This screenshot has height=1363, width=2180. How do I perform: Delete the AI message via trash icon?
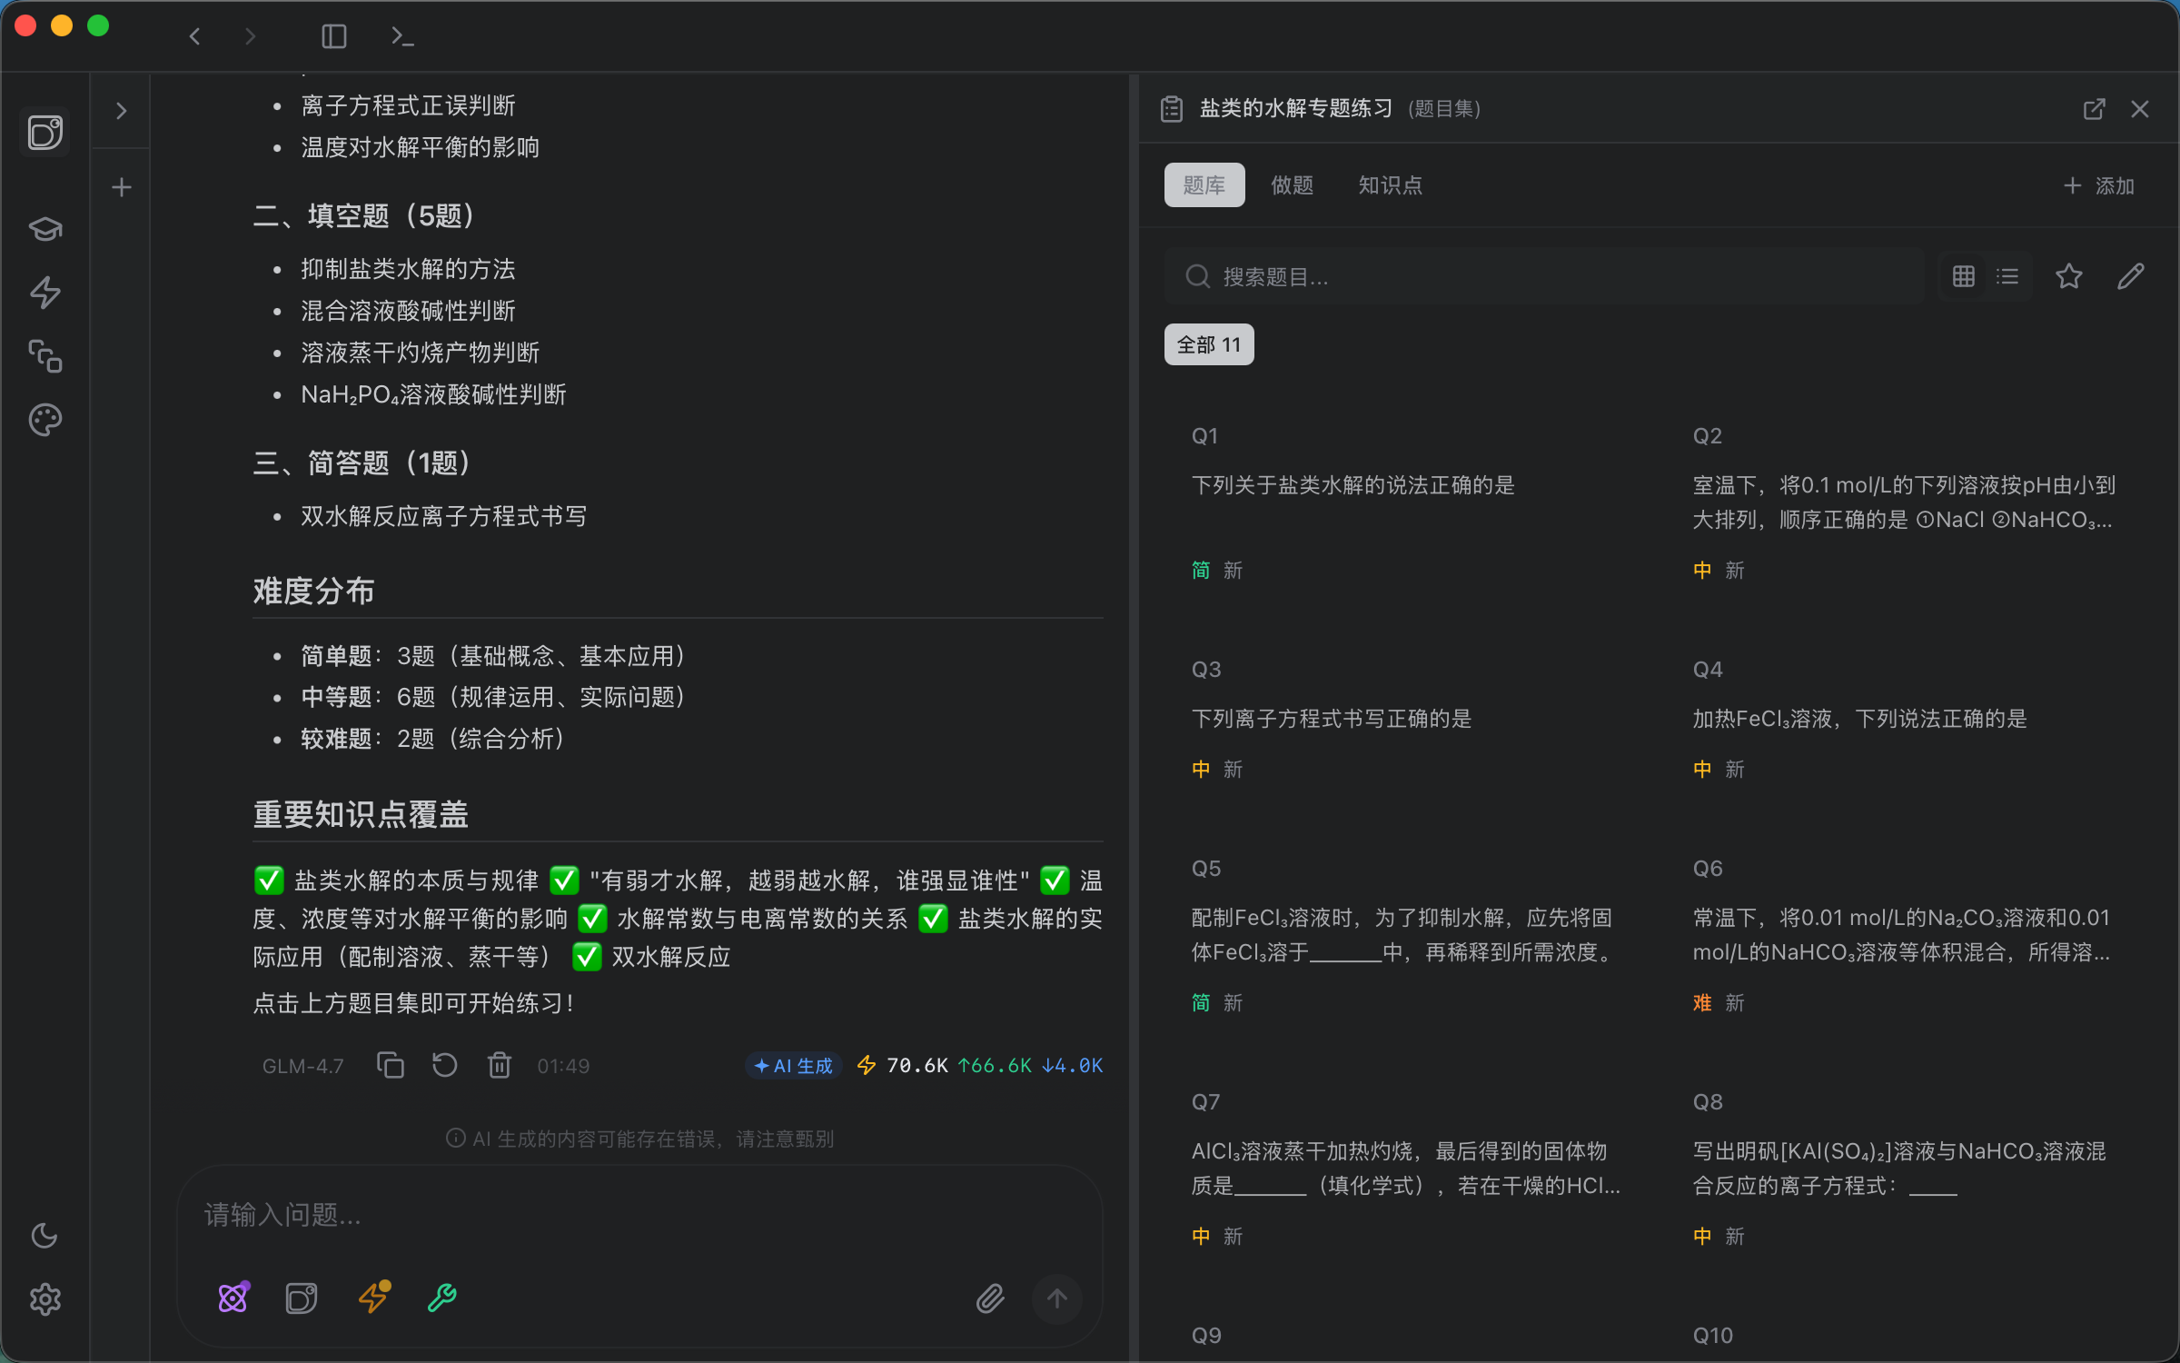click(x=499, y=1064)
